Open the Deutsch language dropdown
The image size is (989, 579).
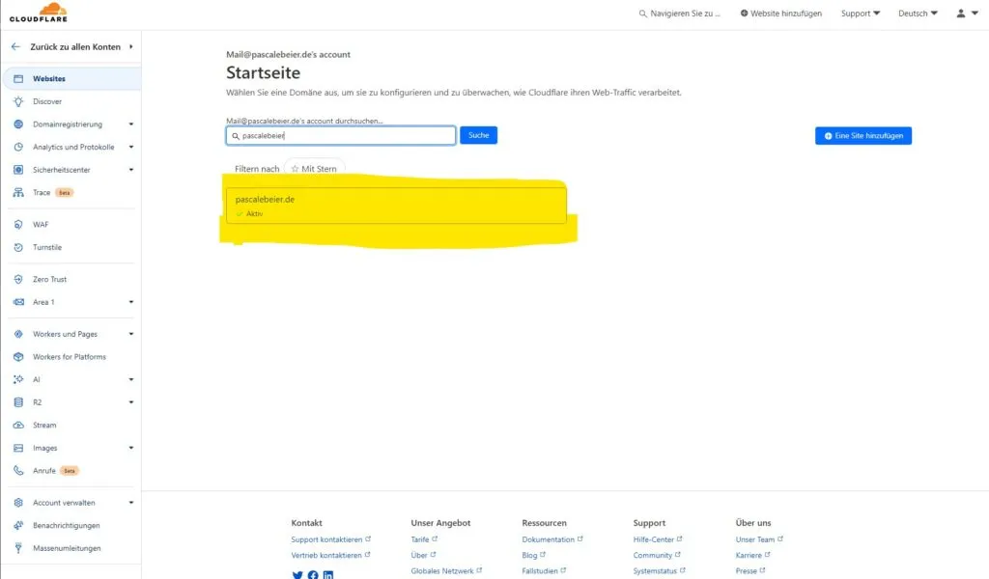[915, 13]
